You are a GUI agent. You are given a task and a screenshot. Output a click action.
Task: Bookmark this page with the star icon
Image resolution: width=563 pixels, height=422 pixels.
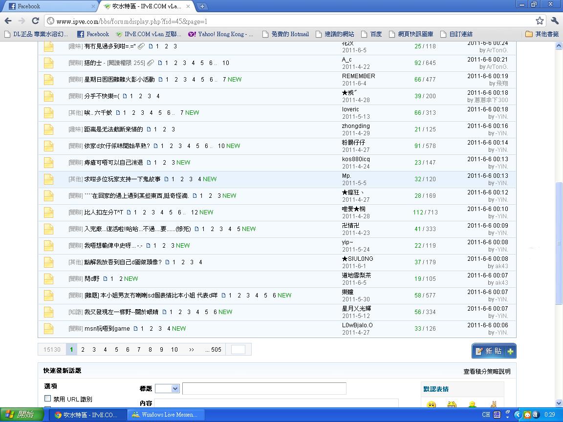click(540, 21)
